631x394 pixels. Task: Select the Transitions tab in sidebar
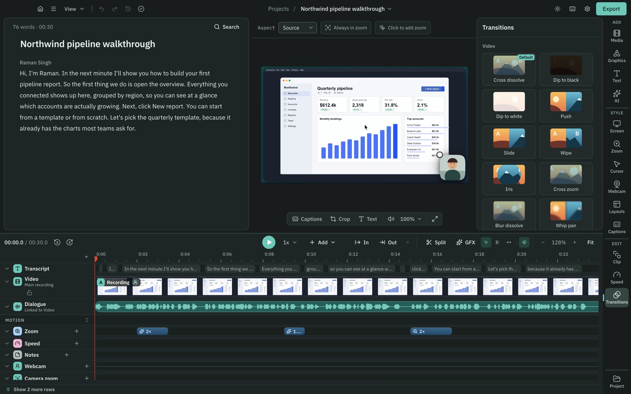pos(617,298)
